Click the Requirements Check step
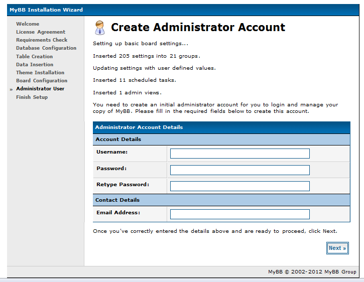Viewport: 364px width, 282px height. (42, 40)
